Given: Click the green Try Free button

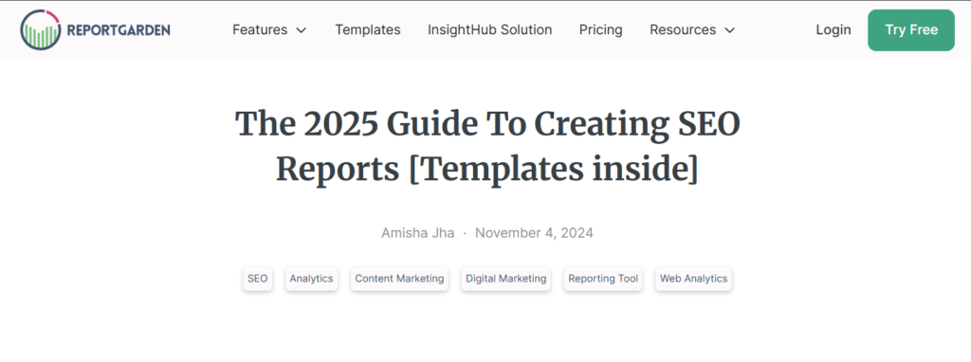Looking at the screenshot, I should pos(911,29).
